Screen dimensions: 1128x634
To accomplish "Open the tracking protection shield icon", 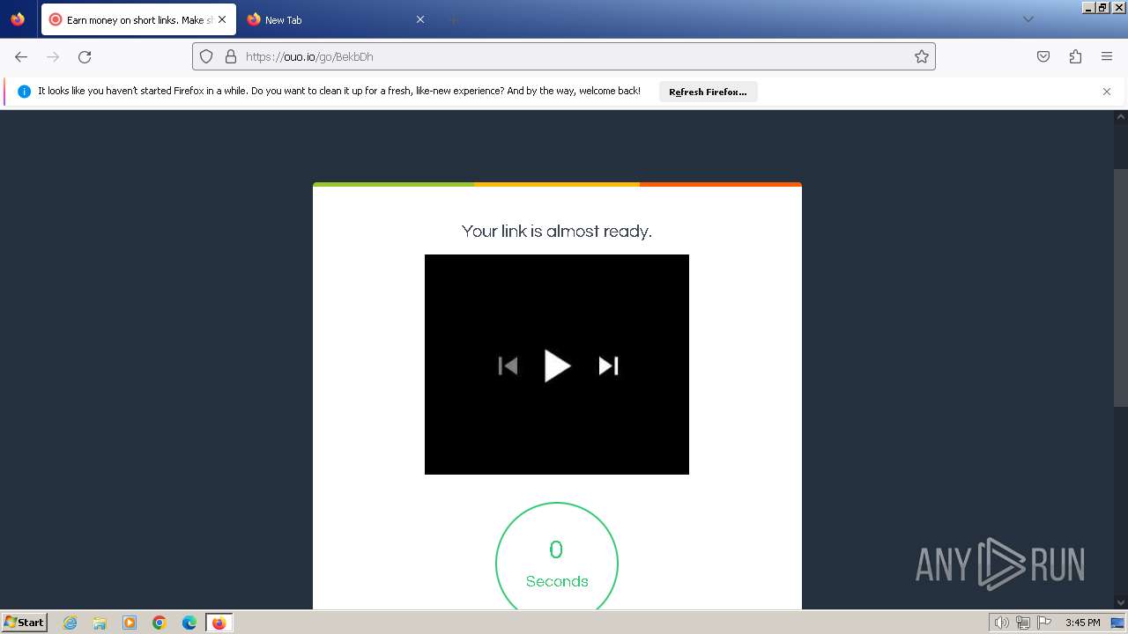I will 206,56.
